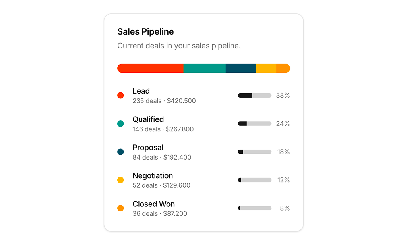
Task: Click the red Lead stage dot
Action: (x=120, y=96)
